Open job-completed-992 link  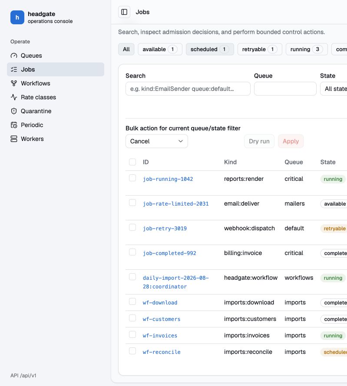point(169,253)
